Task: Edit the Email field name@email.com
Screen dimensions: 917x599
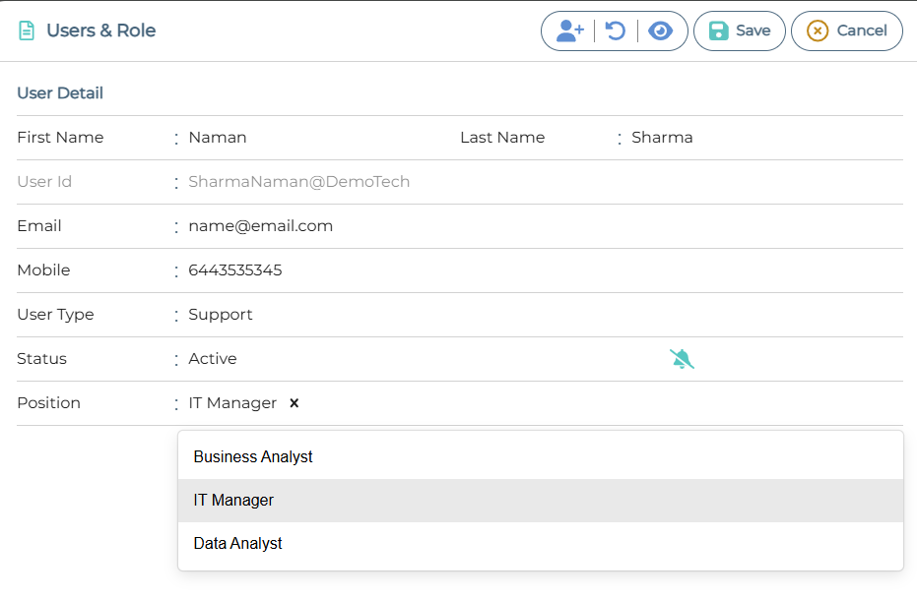Action: pos(261,226)
